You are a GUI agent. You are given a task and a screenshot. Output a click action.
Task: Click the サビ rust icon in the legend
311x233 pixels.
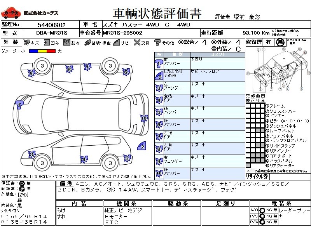coord(116,42)
